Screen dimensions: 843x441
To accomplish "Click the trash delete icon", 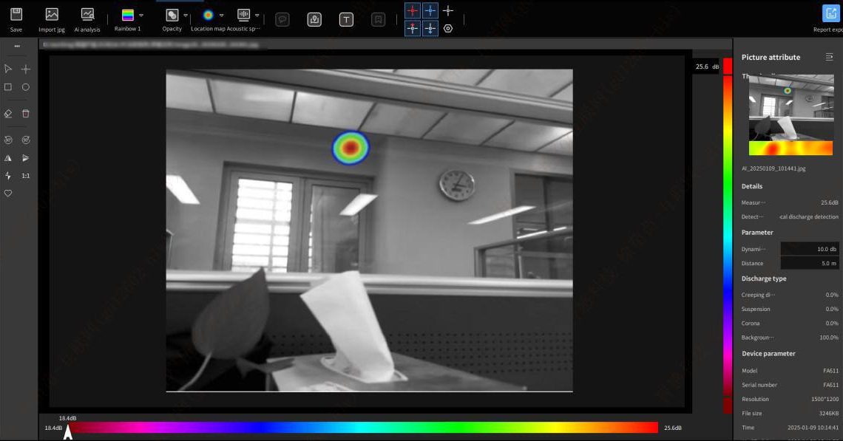I will coord(25,113).
